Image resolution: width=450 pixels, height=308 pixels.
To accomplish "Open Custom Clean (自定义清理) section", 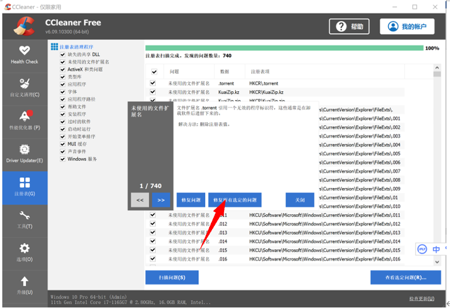I will pyautogui.click(x=24, y=88).
